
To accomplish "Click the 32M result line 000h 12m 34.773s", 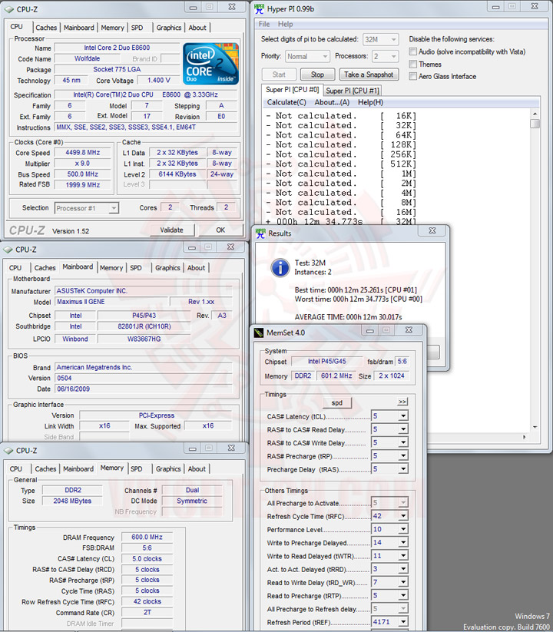I will click(x=341, y=221).
